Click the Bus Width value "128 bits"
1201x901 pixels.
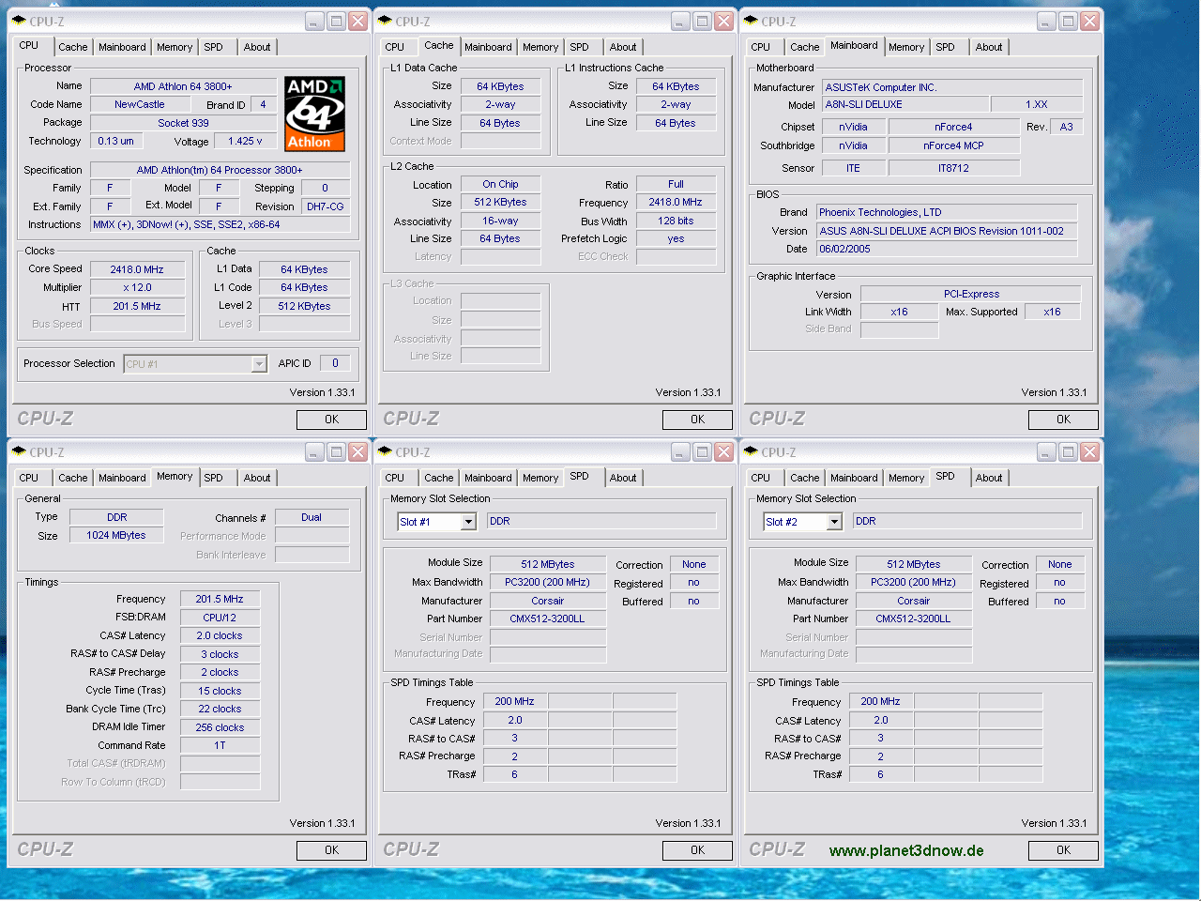[676, 221]
